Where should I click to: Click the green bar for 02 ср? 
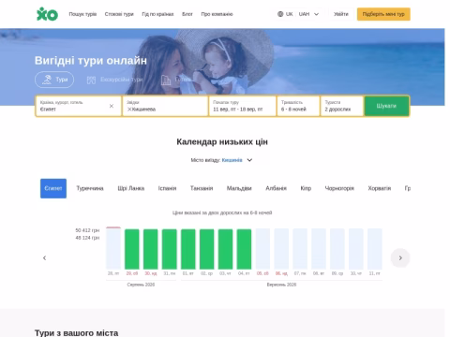tap(207, 249)
